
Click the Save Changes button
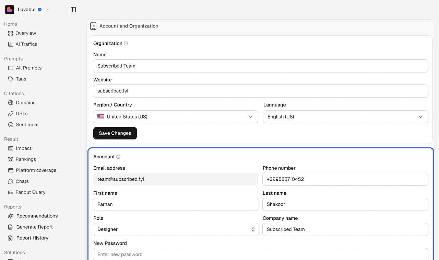point(115,133)
